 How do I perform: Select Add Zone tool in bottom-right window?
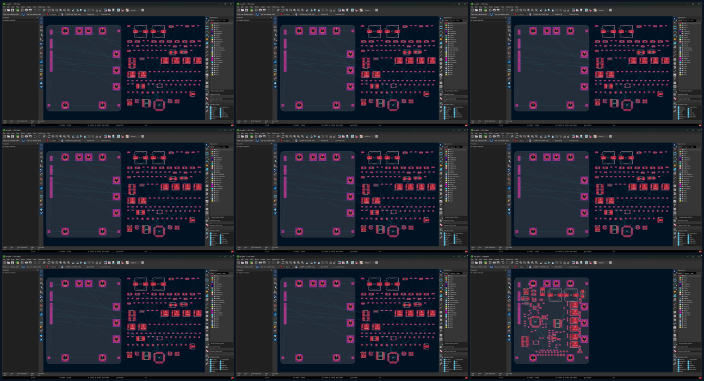coord(675,296)
